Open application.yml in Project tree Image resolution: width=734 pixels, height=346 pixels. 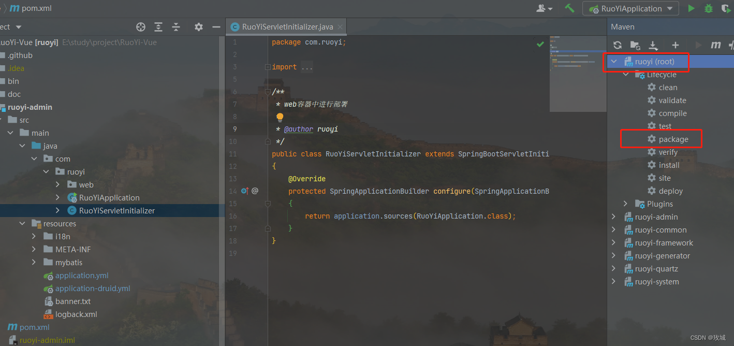pyautogui.click(x=76, y=276)
